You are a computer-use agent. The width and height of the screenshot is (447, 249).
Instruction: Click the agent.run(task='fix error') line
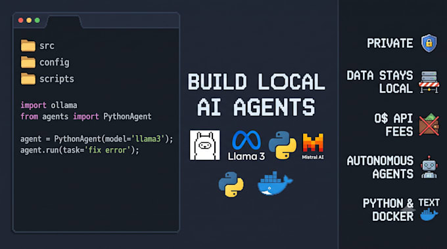80,150
